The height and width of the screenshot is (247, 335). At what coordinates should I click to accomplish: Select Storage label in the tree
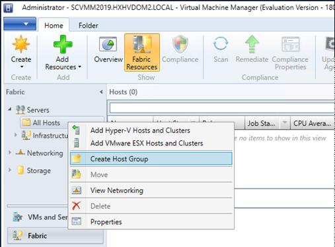(x=39, y=171)
